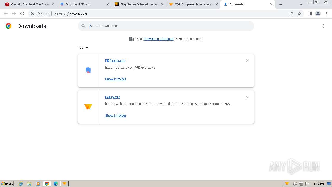Screen dimensions: 332x187
Task: Open a new tab with plus button
Action: [x=281, y=4]
